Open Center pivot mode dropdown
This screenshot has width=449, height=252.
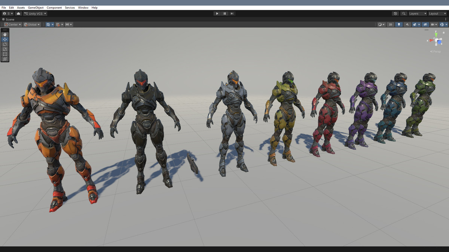(x=13, y=25)
